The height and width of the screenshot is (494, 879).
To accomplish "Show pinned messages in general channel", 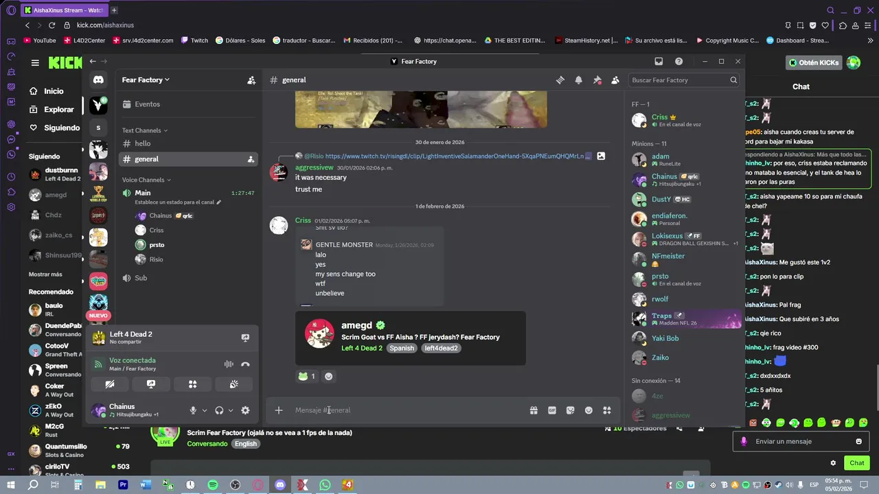I will click(597, 80).
